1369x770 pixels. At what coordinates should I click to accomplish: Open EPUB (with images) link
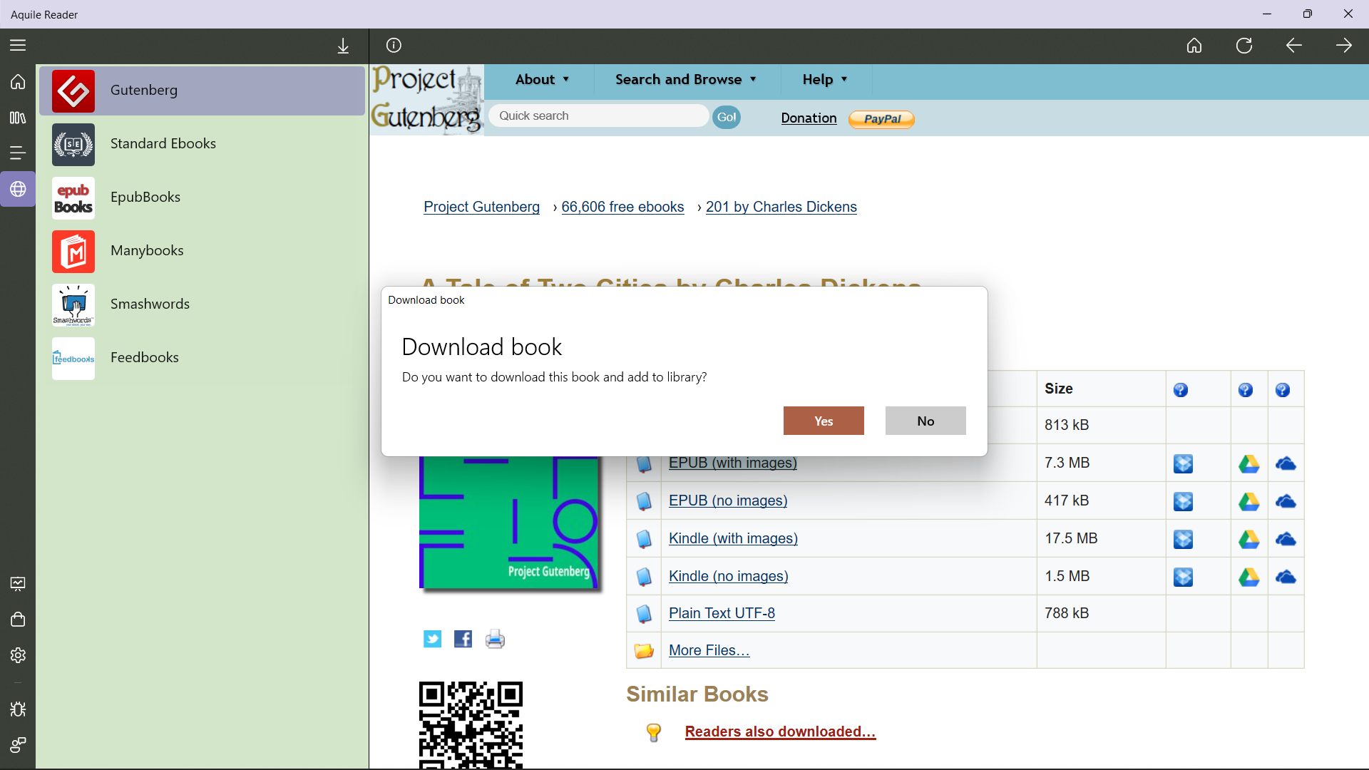[732, 463]
